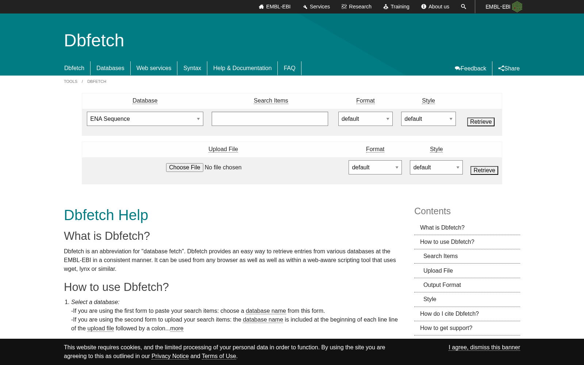584x365 pixels.
Task: Click the Upload File header label
Action: 223,149
